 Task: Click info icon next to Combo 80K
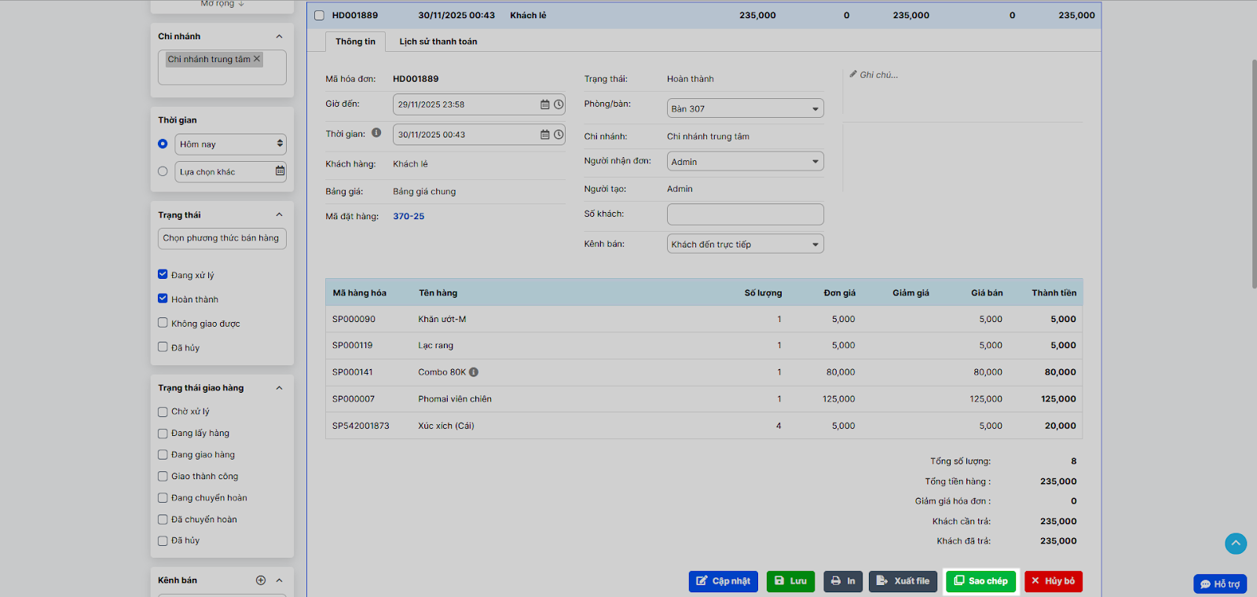(x=474, y=372)
